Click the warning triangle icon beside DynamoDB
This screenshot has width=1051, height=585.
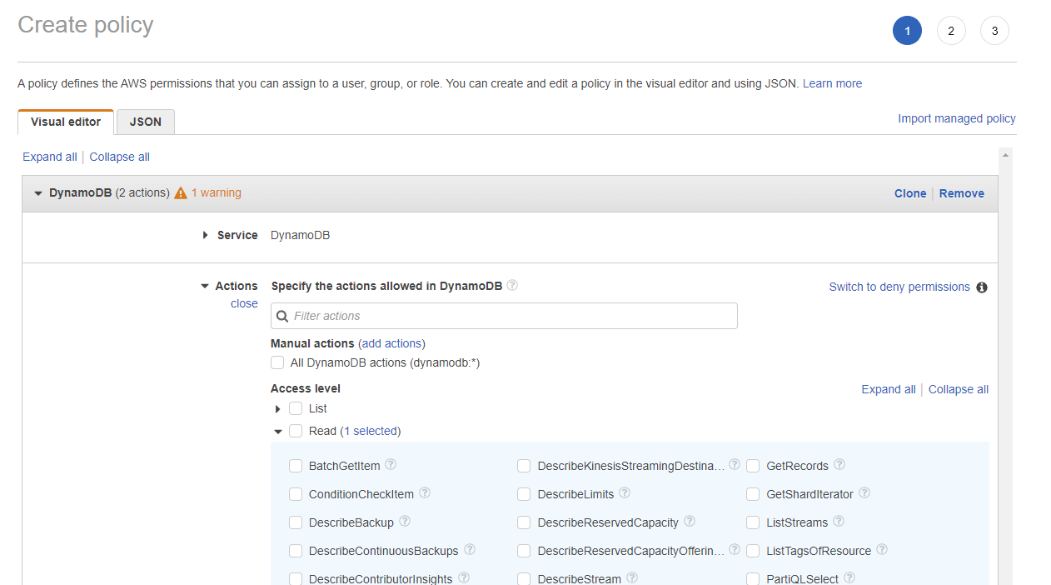pos(181,192)
